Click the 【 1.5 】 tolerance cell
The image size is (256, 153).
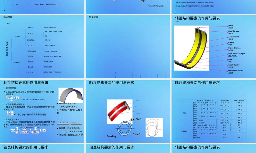click(239, 103)
